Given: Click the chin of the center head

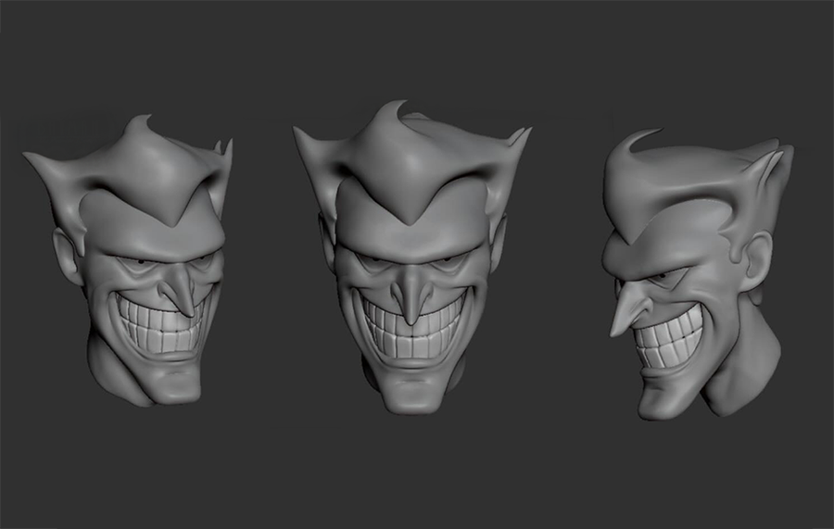Looking at the screenshot, I should [x=410, y=394].
